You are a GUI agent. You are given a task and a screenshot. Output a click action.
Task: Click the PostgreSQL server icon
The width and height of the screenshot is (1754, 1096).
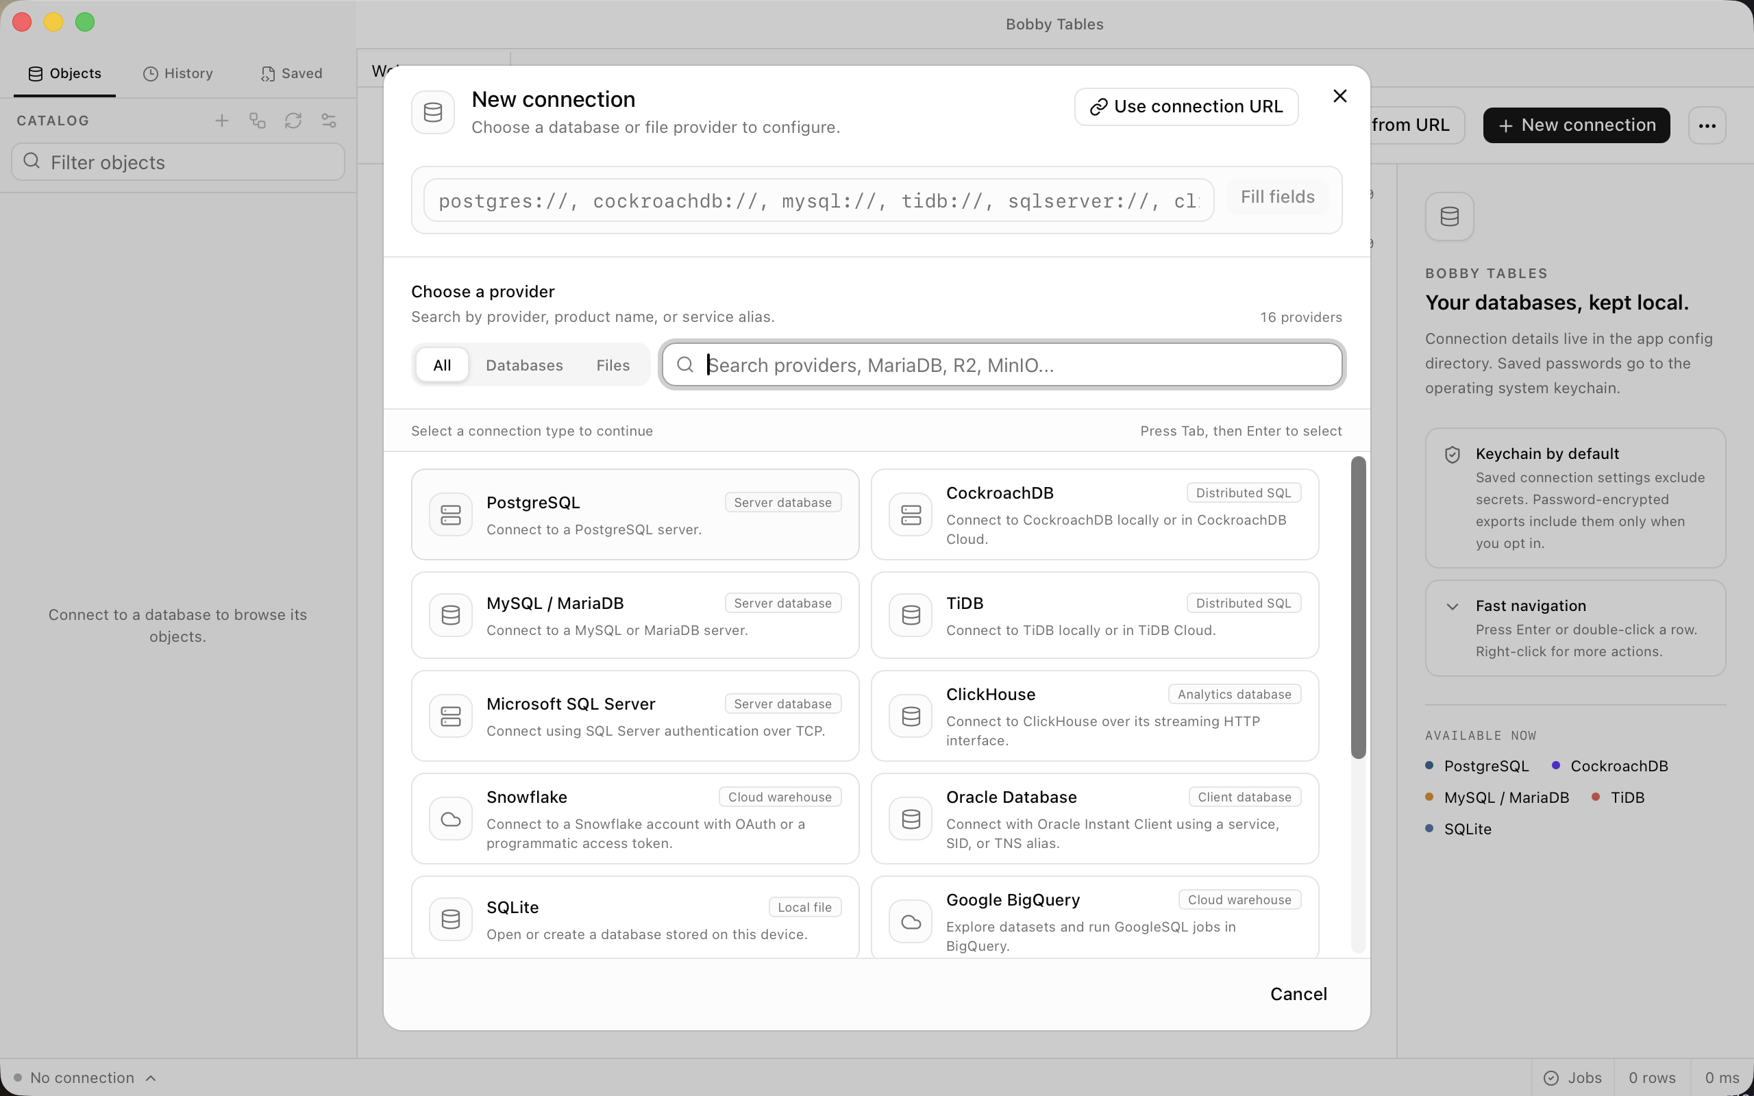click(x=450, y=514)
